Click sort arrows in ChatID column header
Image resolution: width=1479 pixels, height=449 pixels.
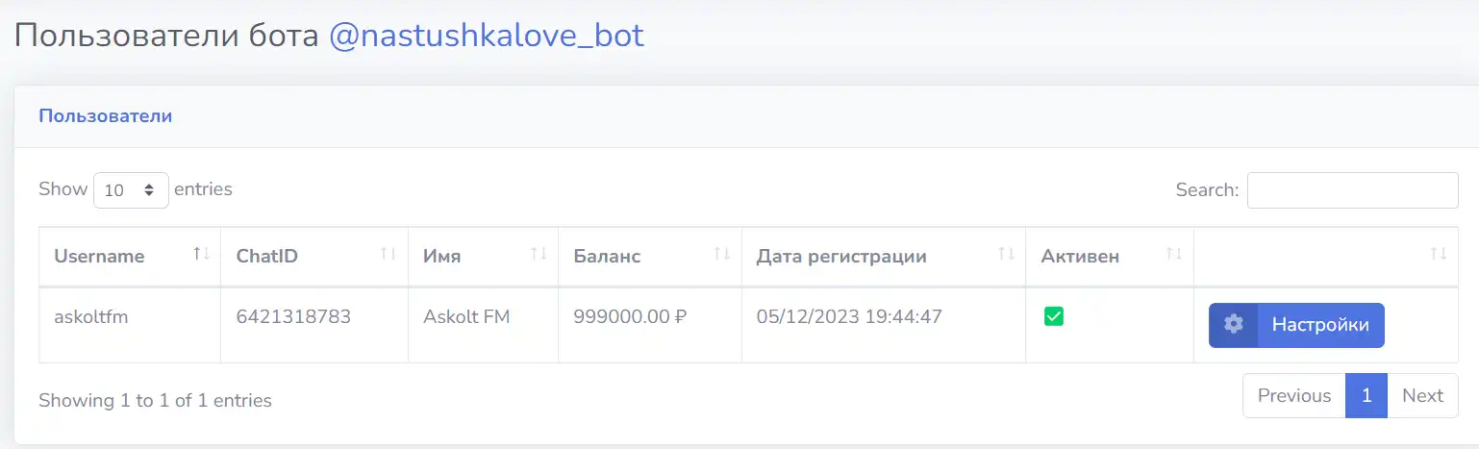click(x=388, y=254)
